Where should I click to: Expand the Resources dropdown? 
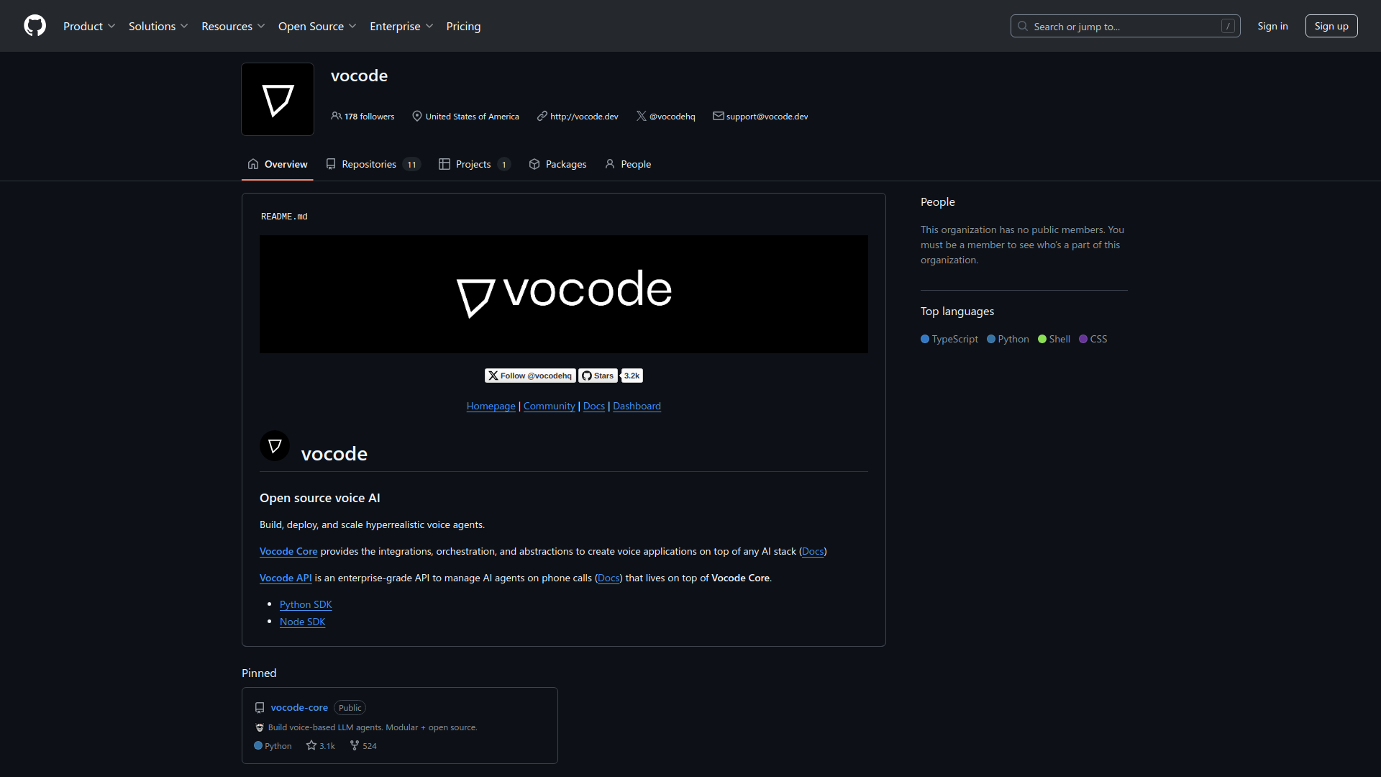coord(233,26)
